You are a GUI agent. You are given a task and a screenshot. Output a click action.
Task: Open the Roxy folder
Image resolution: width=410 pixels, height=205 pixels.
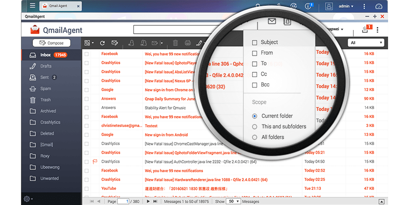coord(51,156)
